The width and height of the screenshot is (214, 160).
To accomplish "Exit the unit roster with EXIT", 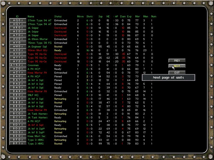I will [177, 73].
